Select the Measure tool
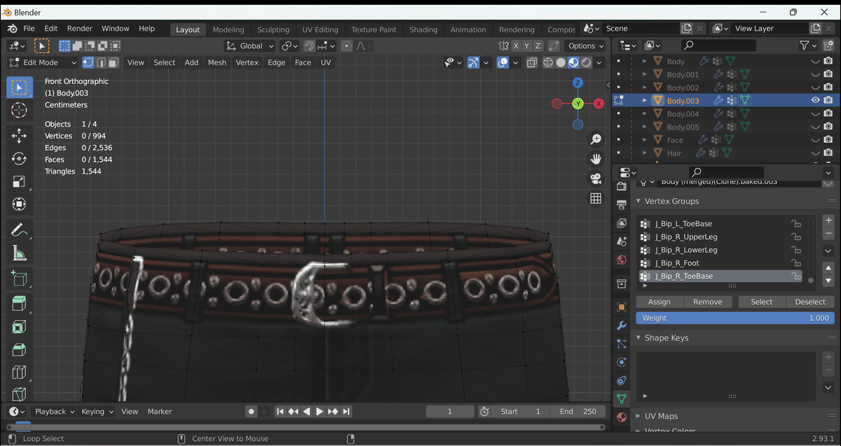Image resolution: width=841 pixels, height=446 pixels. [x=19, y=253]
